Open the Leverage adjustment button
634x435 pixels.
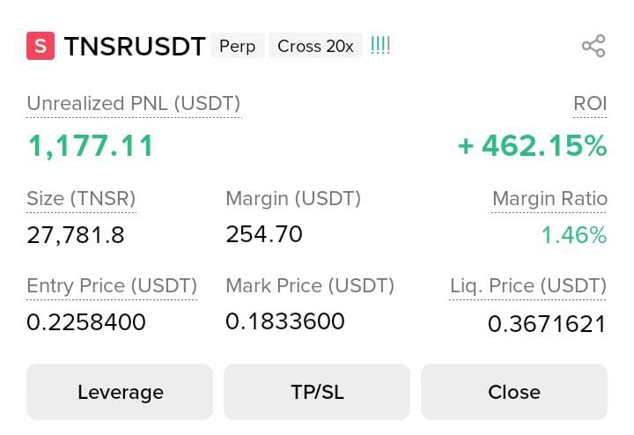[x=120, y=392]
